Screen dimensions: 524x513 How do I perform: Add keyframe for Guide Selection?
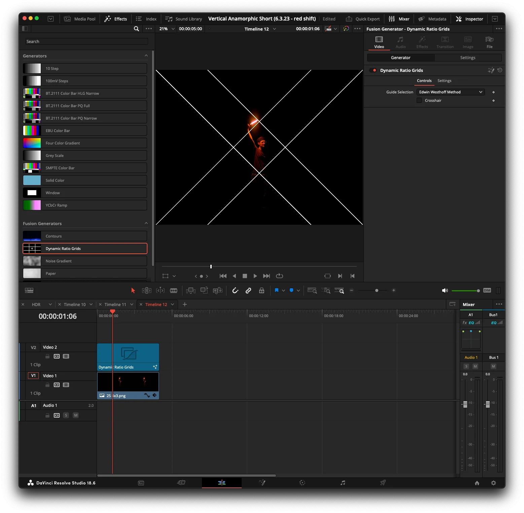click(x=493, y=92)
